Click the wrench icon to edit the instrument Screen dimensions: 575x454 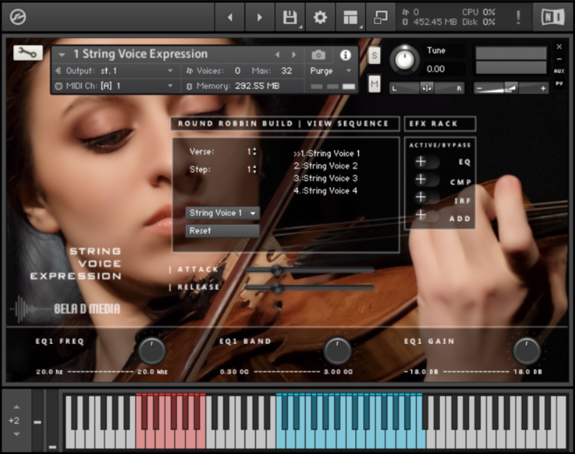(27, 53)
